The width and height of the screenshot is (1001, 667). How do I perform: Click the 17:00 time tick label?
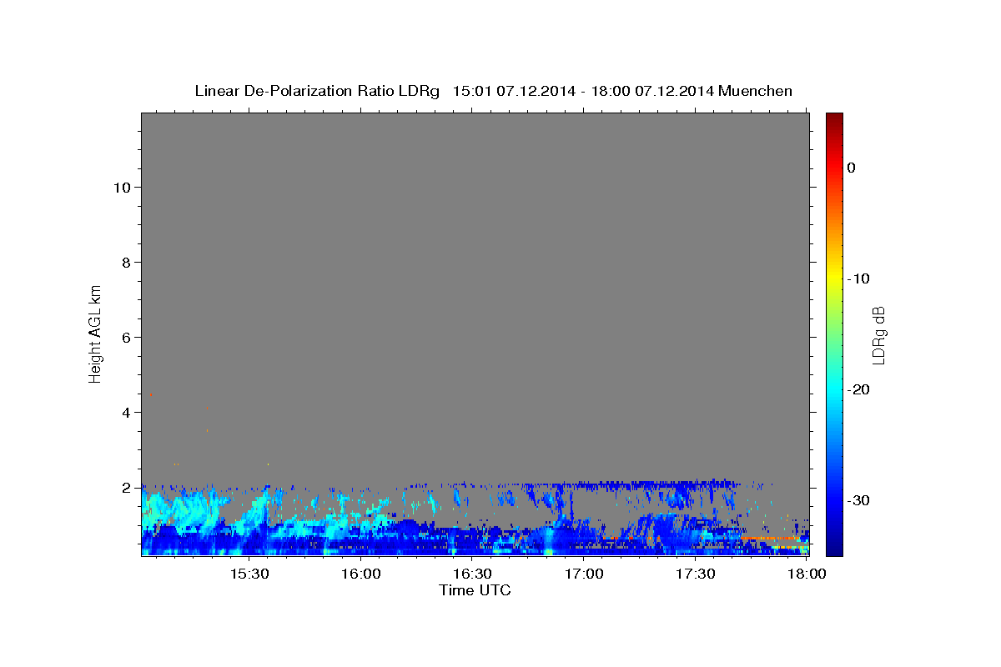tap(585, 574)
